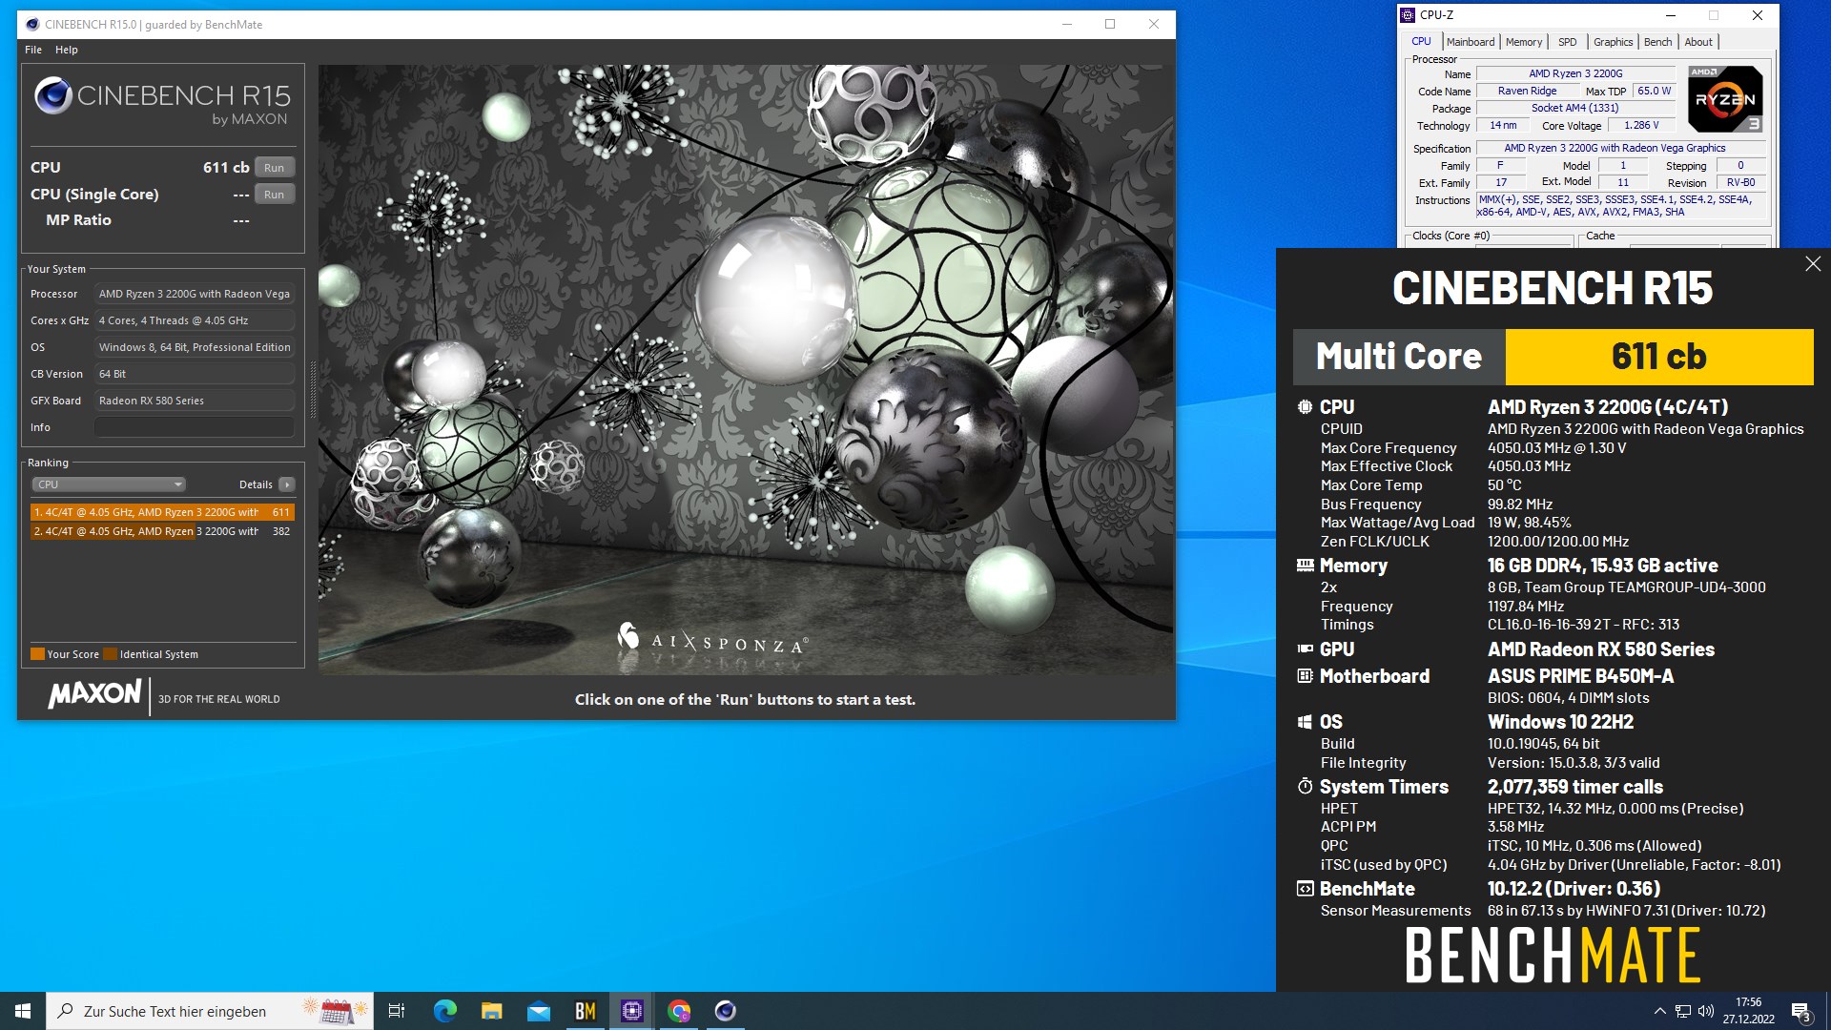Click the rendered scene image
The image size is (1831, 1030).
tap(746, 370)
